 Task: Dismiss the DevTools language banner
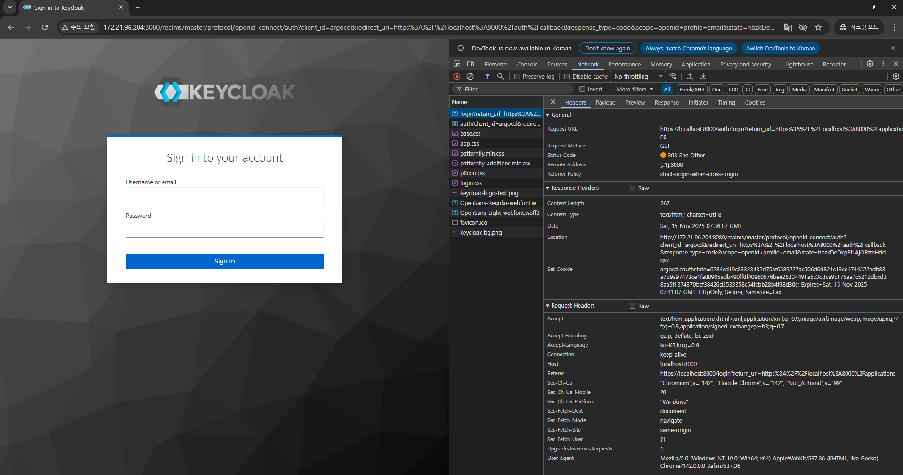(893, 48)
